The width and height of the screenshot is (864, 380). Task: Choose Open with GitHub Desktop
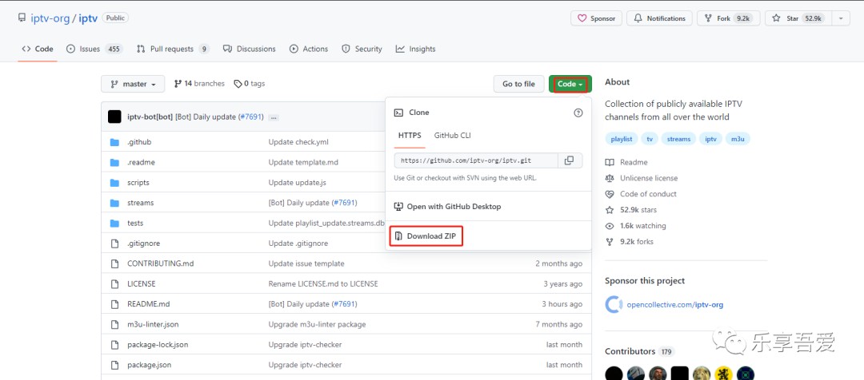pyautogui.click(x=447, y=207)
